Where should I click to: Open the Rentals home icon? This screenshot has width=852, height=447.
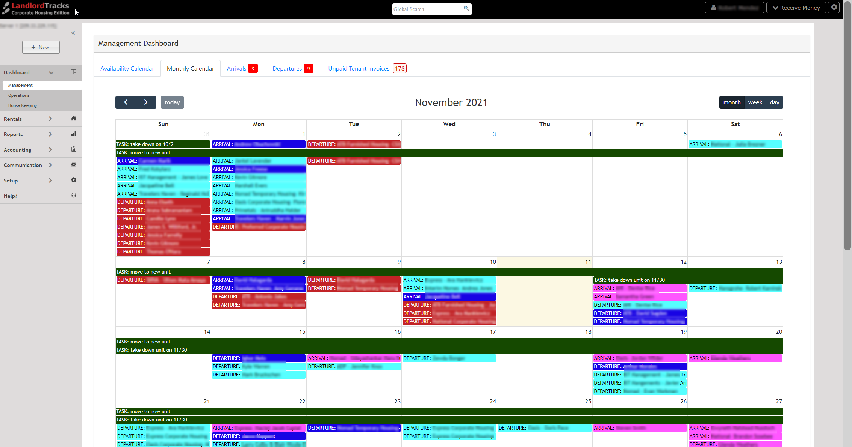pyautogui.click(x=74, y=119)
